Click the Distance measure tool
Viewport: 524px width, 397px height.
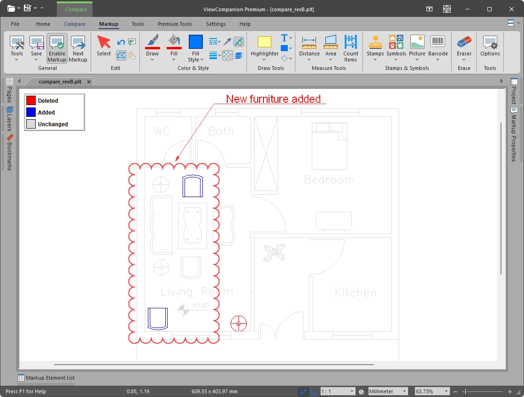point(309,46)
